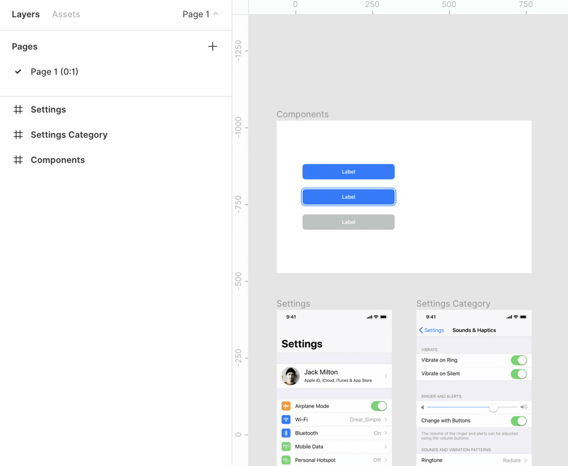Click the green Personal Hotspot icon
Screen dimensions: 568x466
pos(286,460)
